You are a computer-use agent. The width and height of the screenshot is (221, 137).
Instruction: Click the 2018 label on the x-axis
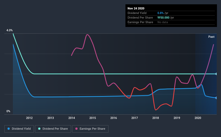(156, 118)
